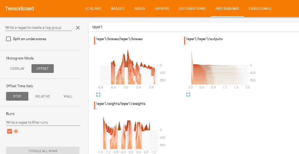Click the Split on underscores label
The image size is (299, 154).
point(30,39)
